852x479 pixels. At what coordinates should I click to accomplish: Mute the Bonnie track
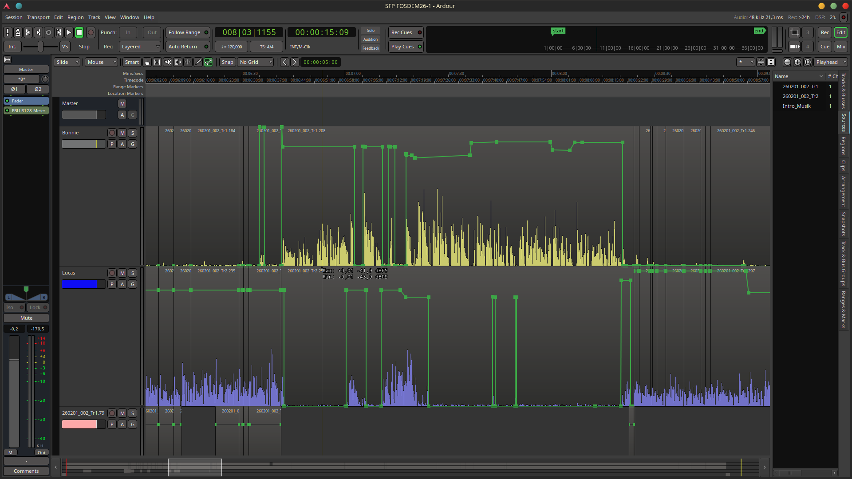click(x=122, y=133)
